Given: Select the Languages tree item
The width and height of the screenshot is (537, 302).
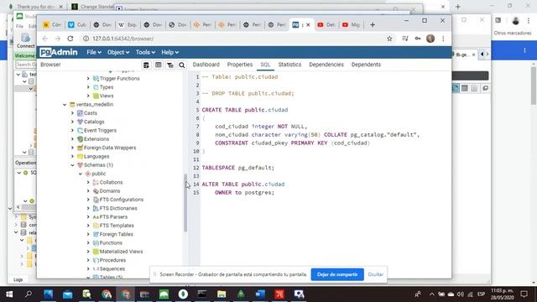Looking at the screenshot, I should 96,157.
